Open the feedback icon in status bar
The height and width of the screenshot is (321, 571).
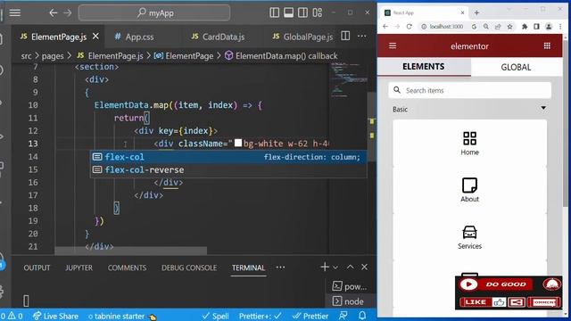343,316
